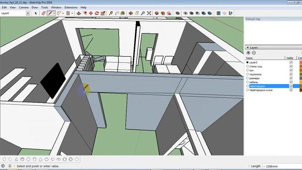This screenshot has width=302, height=170.
Task: Set стены сущ as active layer
Action: pos(247,66)
